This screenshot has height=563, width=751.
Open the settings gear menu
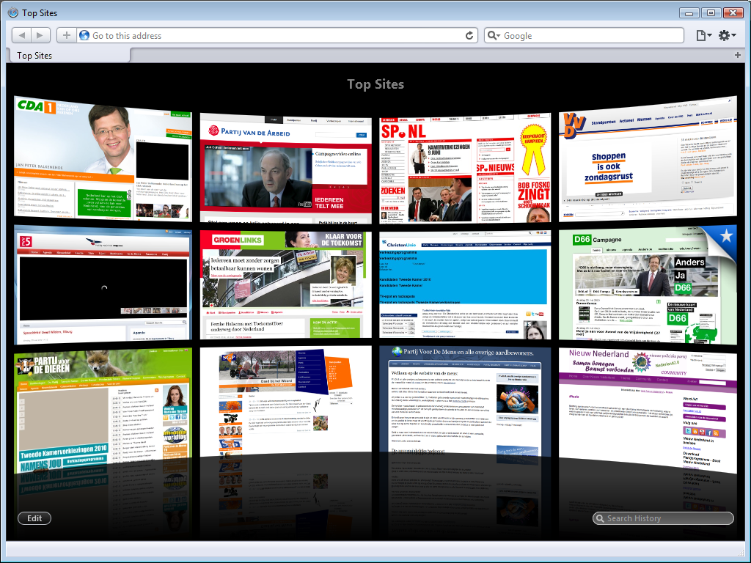coord(727,35)
